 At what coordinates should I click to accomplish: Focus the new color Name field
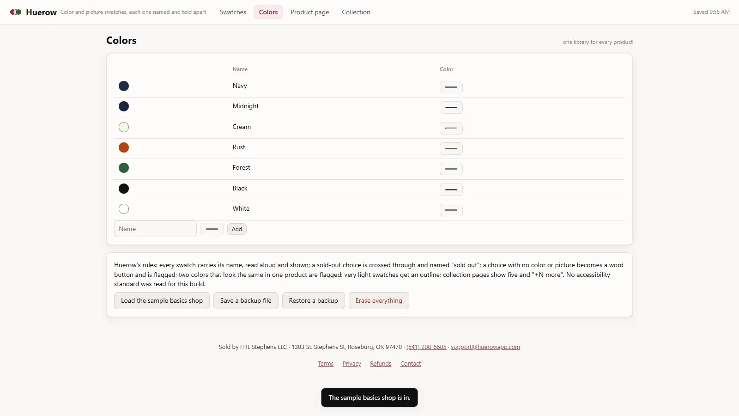156,229
